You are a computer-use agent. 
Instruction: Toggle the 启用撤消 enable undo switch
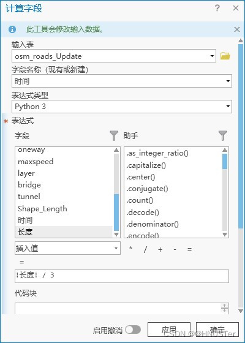[x=133, y=330]
